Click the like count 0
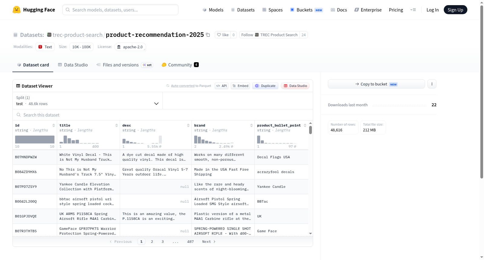 (234, 35)
